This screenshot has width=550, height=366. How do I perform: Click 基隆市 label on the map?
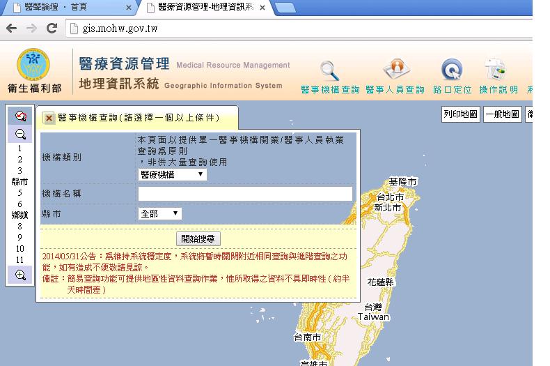[402, 181]
